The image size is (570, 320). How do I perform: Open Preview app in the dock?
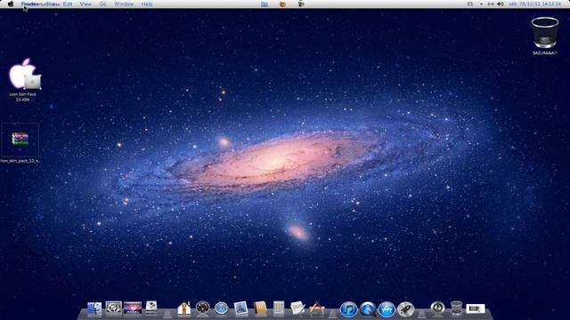pyautogui.click(x=240, y=308)
